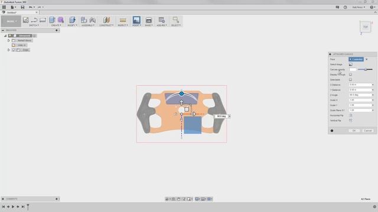Image resolution: width=378 pixels, height=212 pixels.
Task: Click the Canvas opacity value field
Action: click(353, 69)
